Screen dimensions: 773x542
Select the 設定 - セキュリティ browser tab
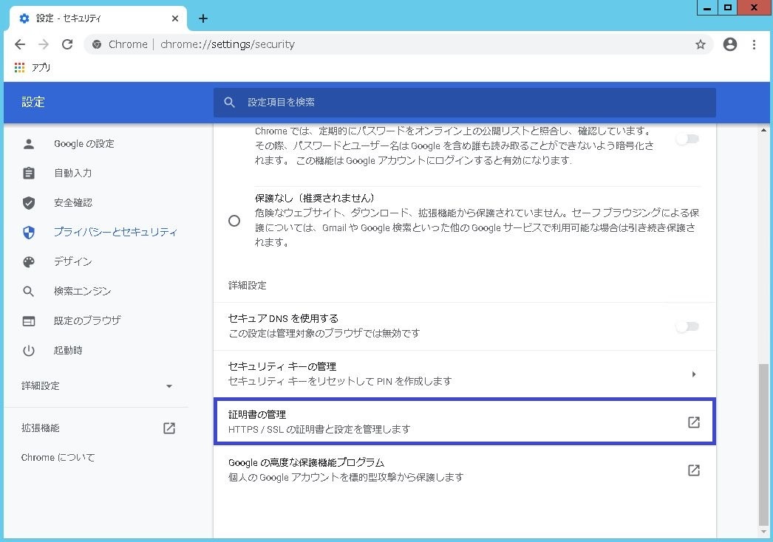click(98, 18)
